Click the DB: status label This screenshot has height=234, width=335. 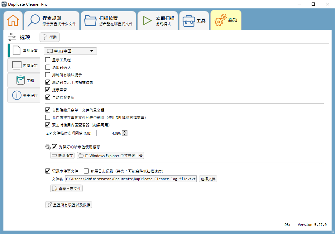[287, 225]
